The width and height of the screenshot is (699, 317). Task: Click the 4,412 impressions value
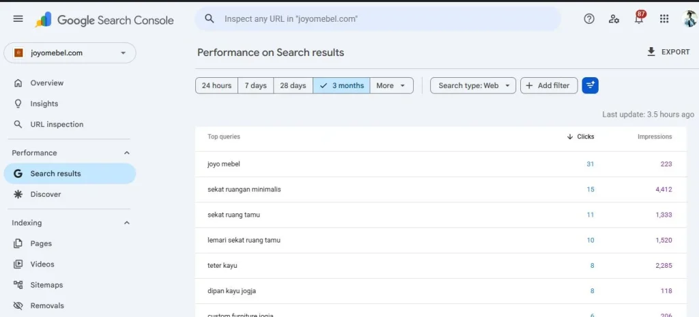pyautogui.click(x=664, y=189)
